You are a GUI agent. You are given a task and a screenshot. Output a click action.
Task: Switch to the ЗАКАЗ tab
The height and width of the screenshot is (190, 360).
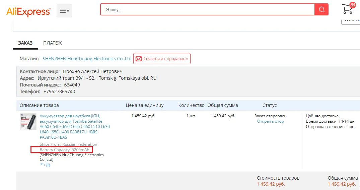[25, 43]
